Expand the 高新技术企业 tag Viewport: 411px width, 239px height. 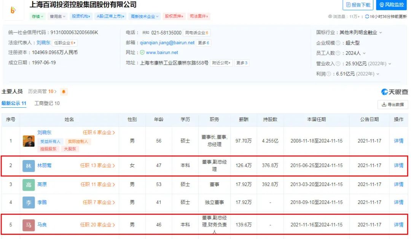pos(145,16)
